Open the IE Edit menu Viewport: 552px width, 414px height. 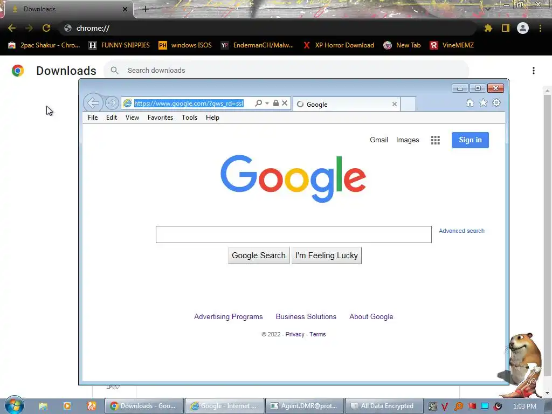pos(112,118)
